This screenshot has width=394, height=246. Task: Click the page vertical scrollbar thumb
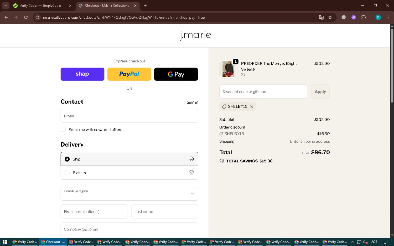[392, 66]
